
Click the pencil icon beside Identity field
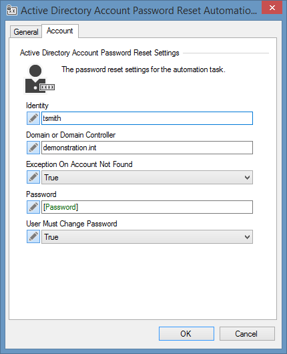[33, 118]
